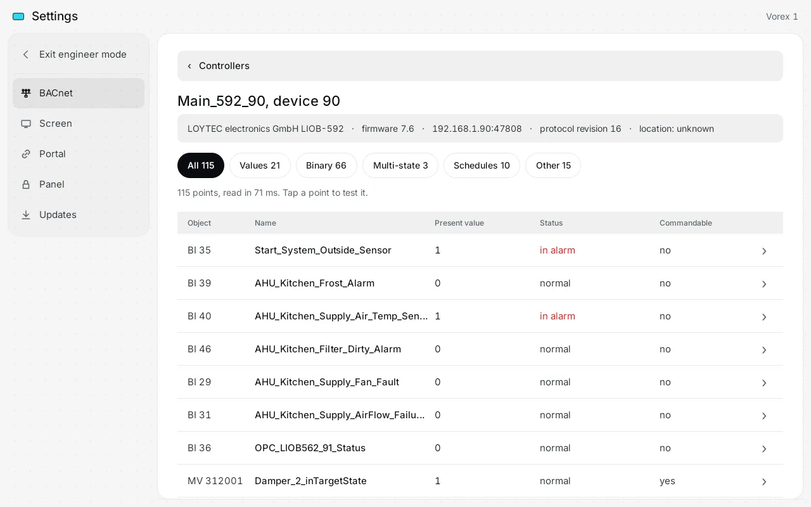Click the BACnet network icon in sidebar

tap(26, 93)
